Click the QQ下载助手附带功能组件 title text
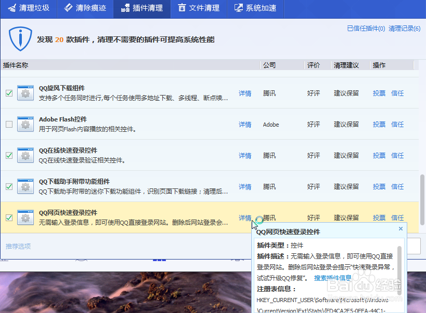Image resolution: width=426 pixels, height=313 pixels. [74, 182]
